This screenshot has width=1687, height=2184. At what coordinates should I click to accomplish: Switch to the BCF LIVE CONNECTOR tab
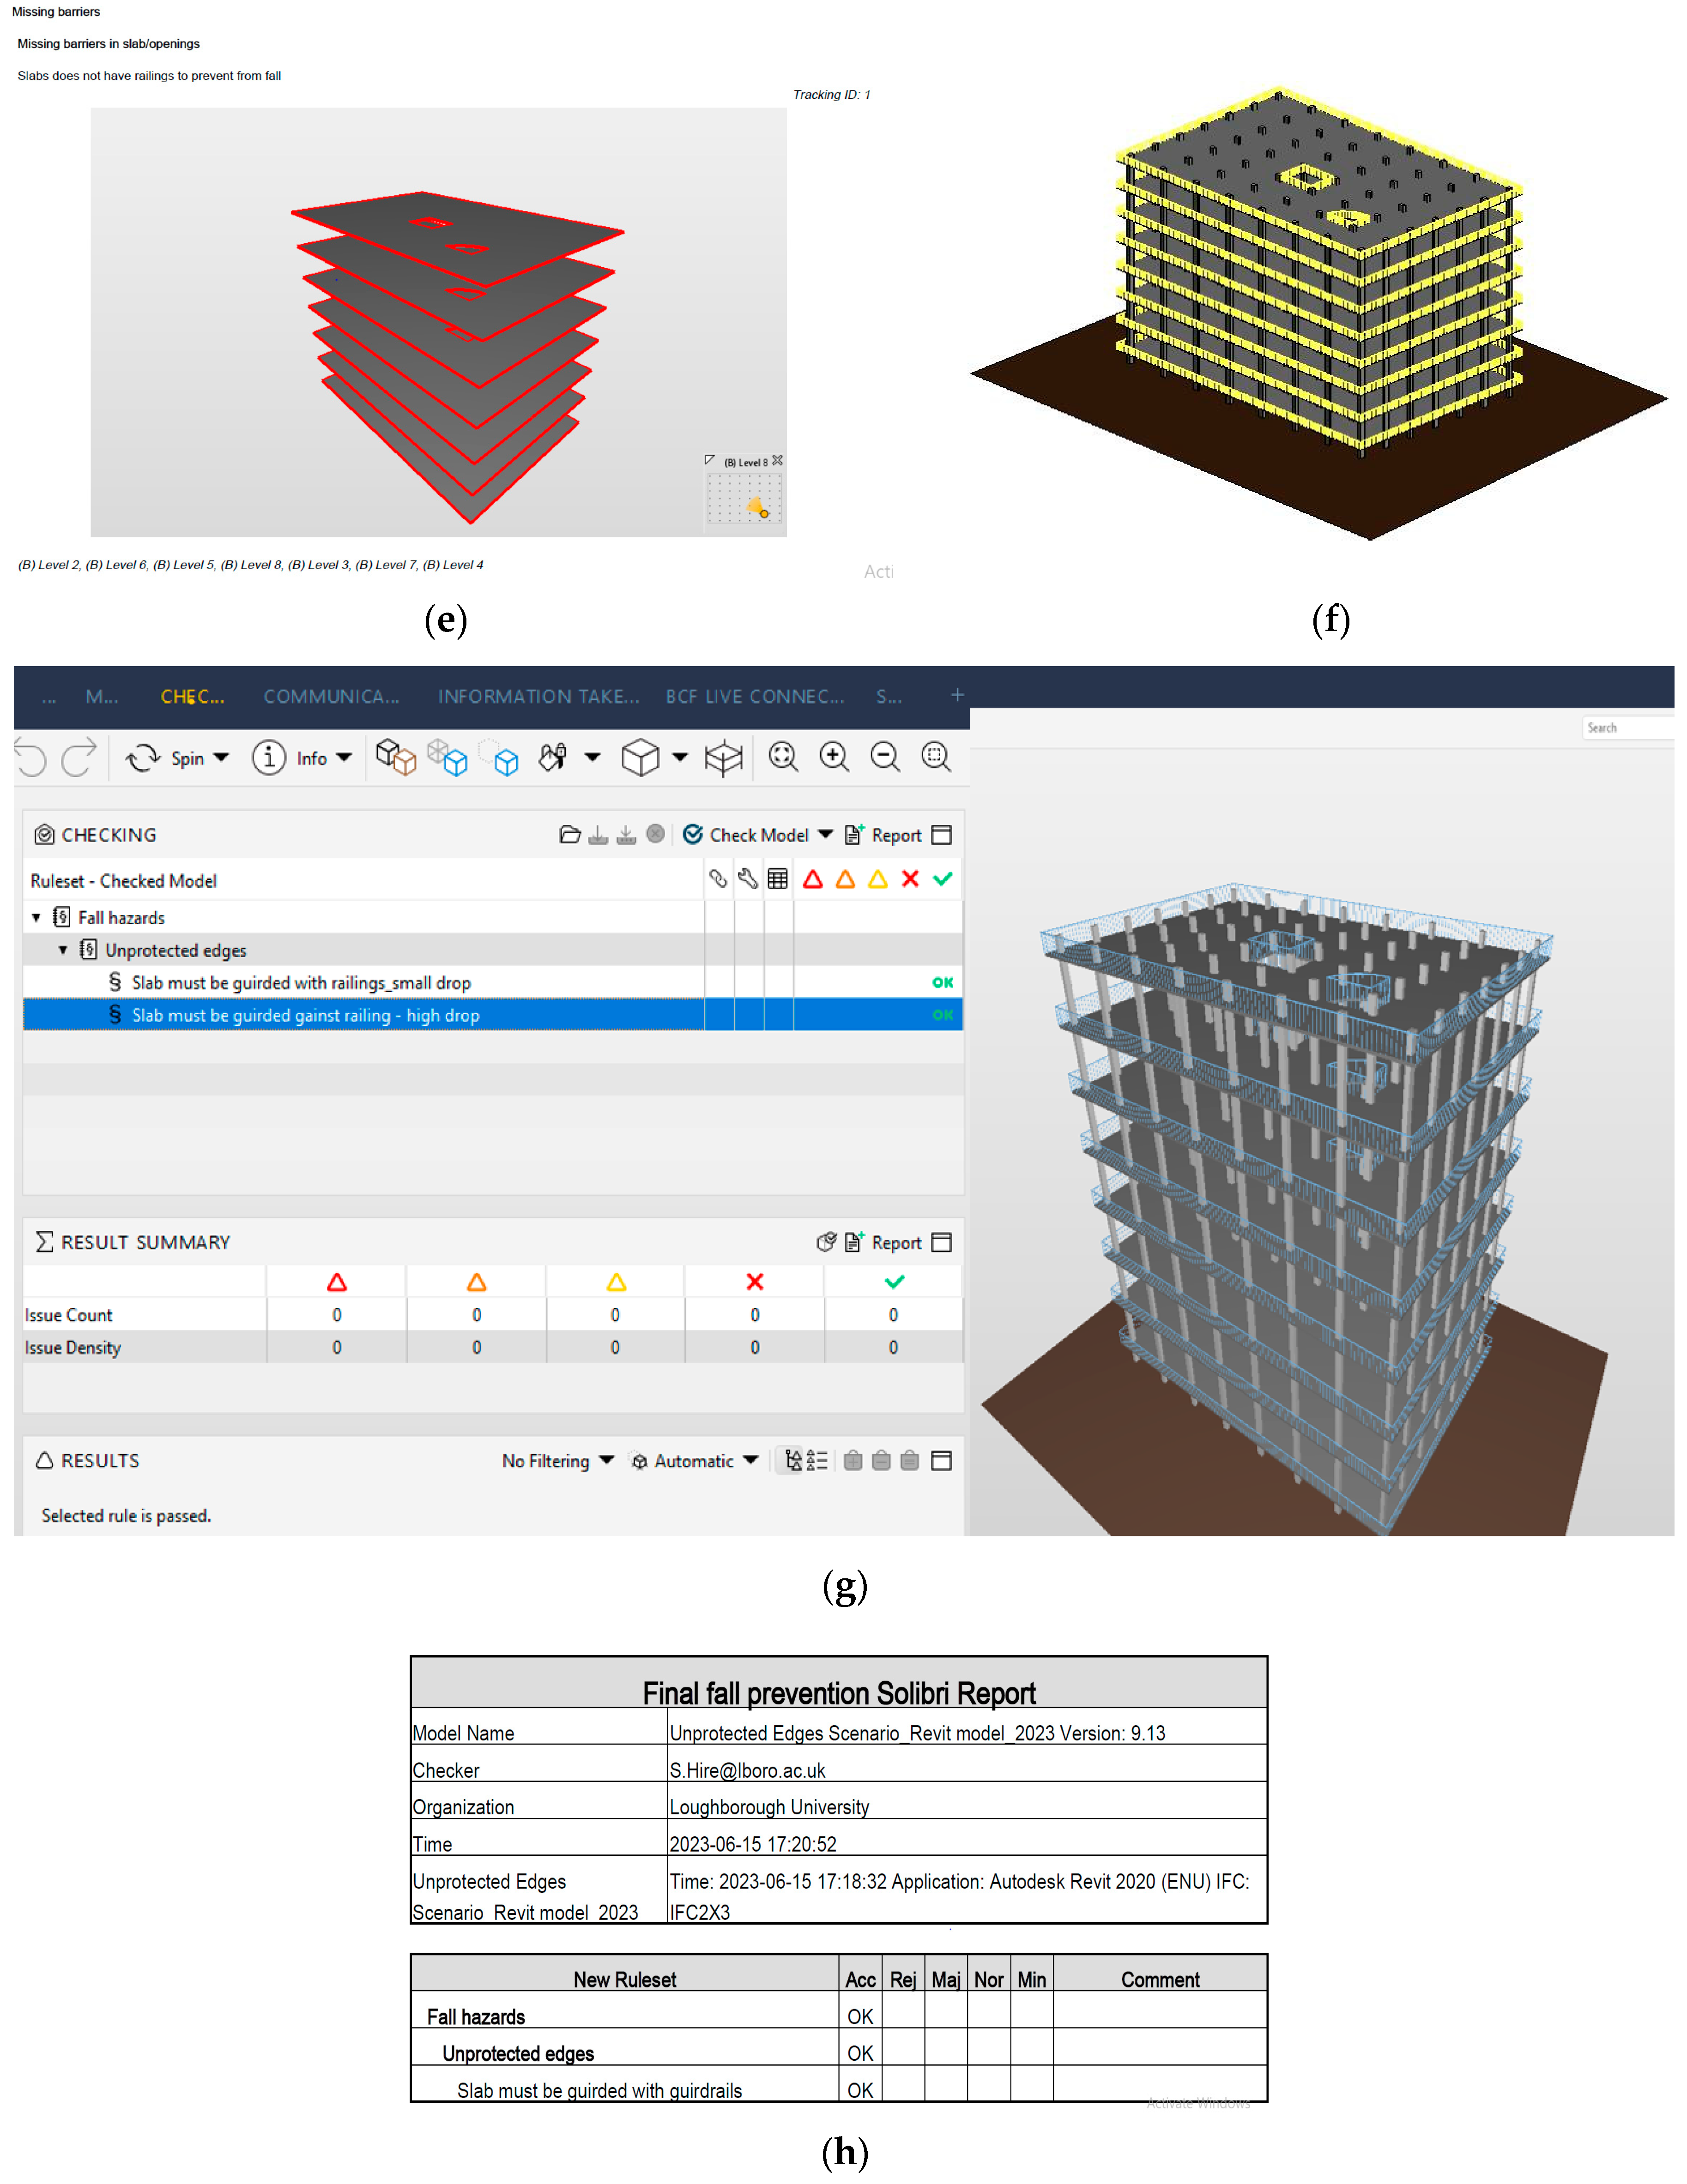point(755,697)
